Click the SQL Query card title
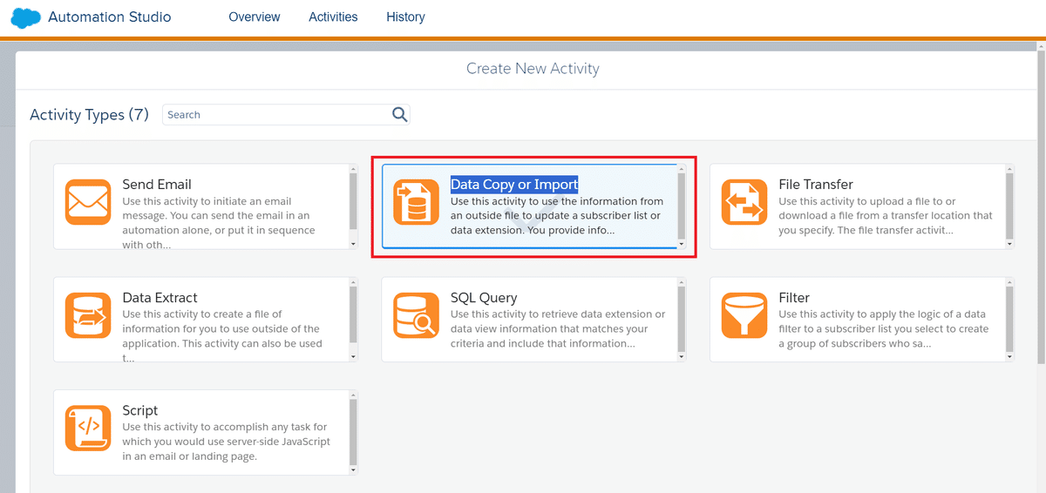1046x493 pixels. (x=484, y=298)
